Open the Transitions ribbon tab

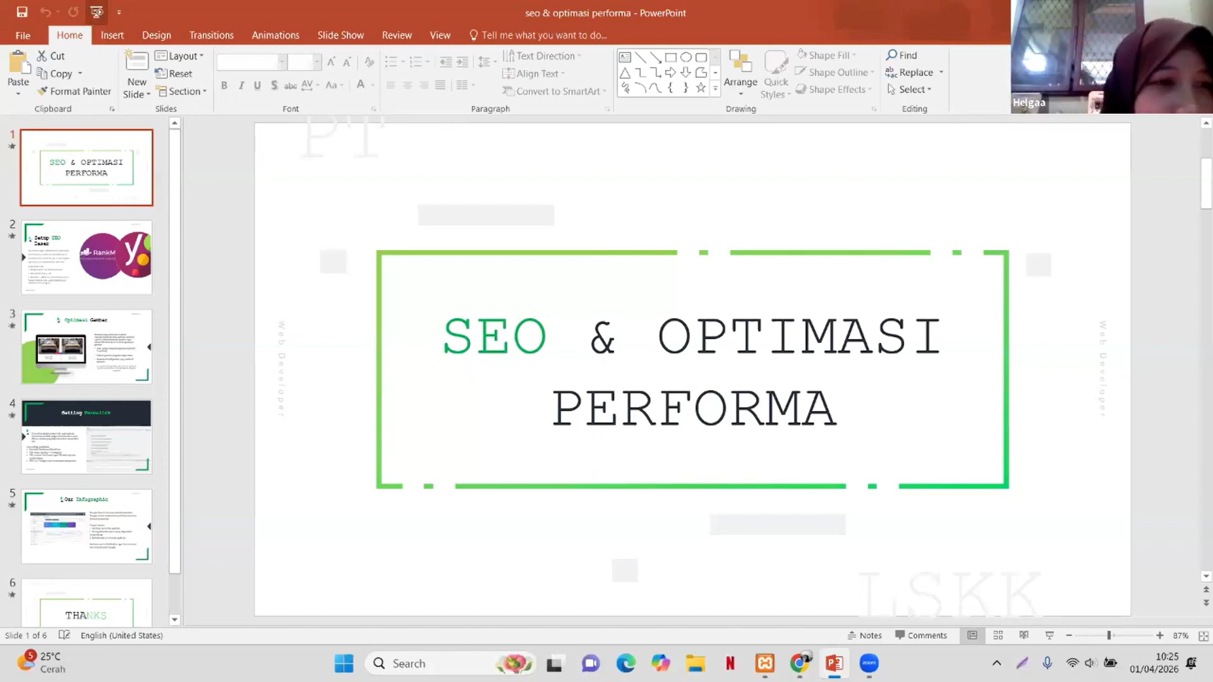pyautogui.click(x=211, y=35)
